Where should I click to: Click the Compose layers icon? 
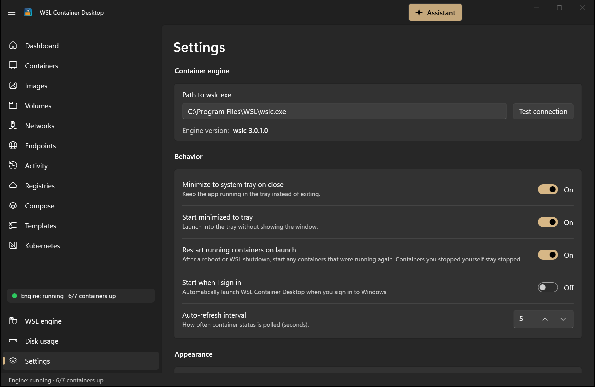(13, 205)
